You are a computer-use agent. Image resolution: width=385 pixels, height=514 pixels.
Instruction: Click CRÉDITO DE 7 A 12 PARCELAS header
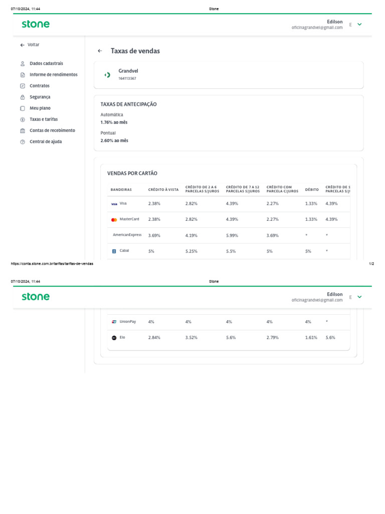click(x=243, y=189)
